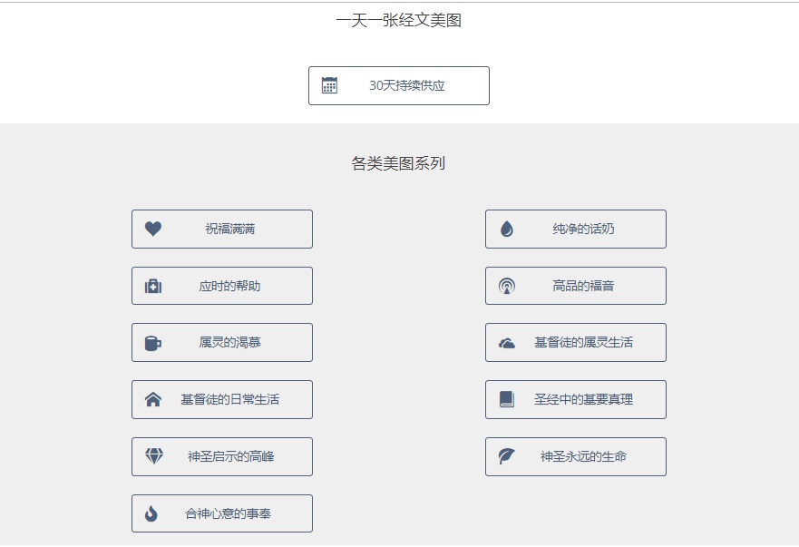View the 高品的福音 series
This screenshot has height=547, width=799.
(583, 287)
